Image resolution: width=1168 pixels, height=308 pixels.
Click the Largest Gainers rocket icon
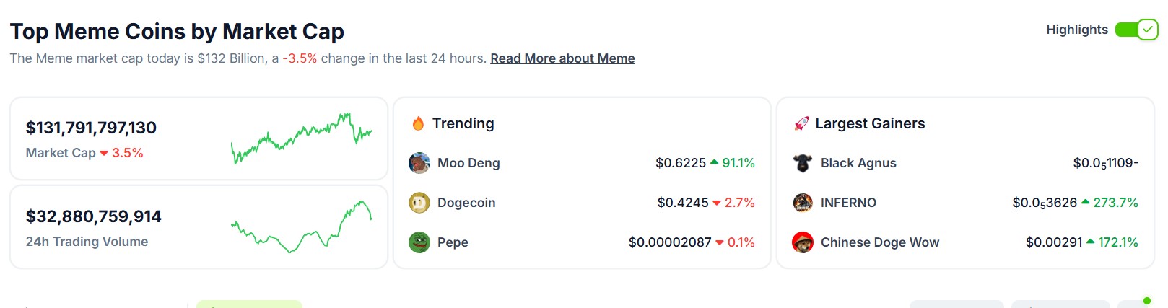[x=801, y=123]
